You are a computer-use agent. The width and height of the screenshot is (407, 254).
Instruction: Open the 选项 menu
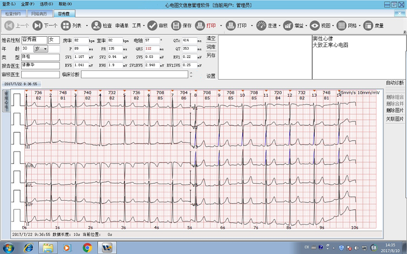[46, 4]
